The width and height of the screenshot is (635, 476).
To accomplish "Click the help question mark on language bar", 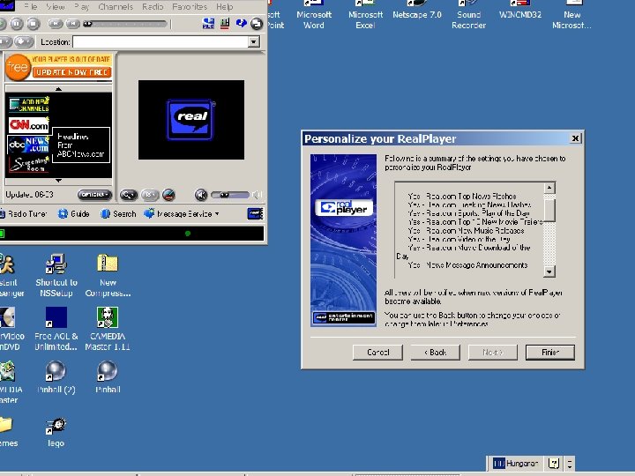I will click(553, 463).
